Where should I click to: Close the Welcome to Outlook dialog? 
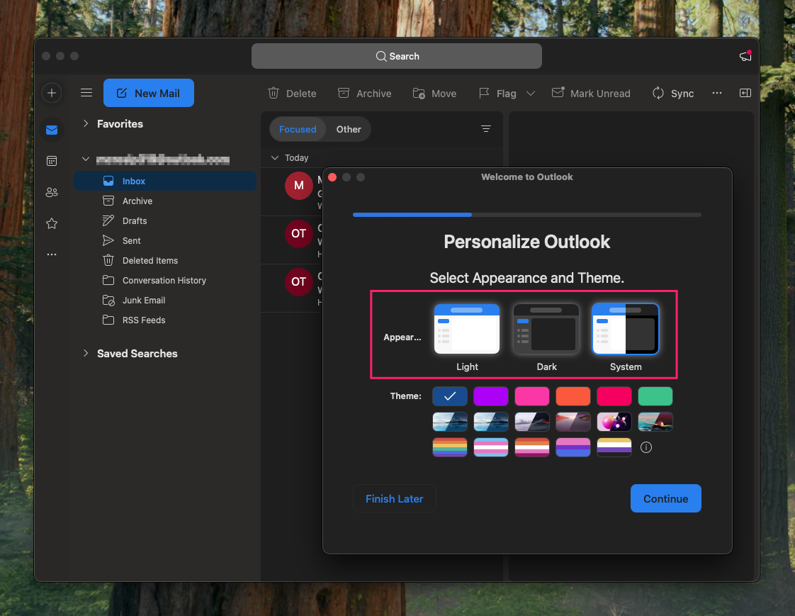click(x=332, y=177)
